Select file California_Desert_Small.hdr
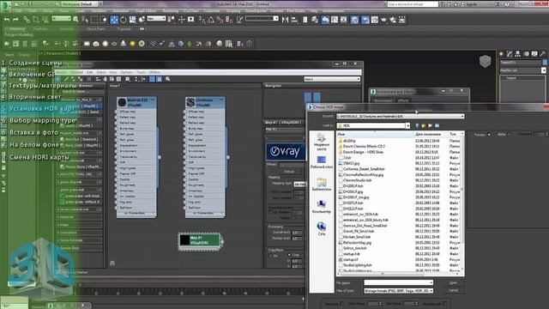The height and width of the screenshot is (309, 549). 364,169
